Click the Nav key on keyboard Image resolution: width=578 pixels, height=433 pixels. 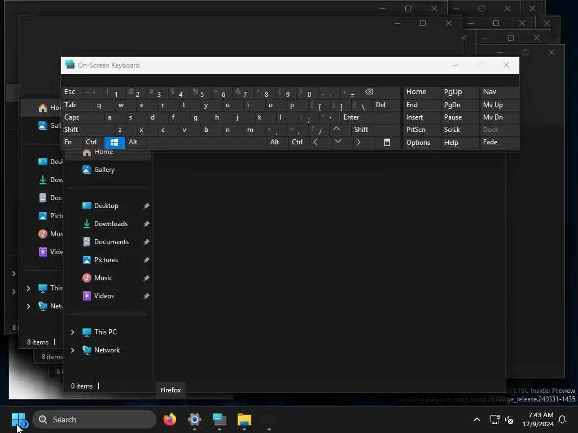[499, 92]
